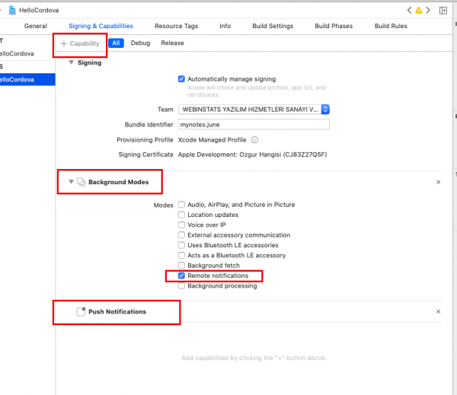
Task: Open the Info tab
Action: [x=225, y=26]
